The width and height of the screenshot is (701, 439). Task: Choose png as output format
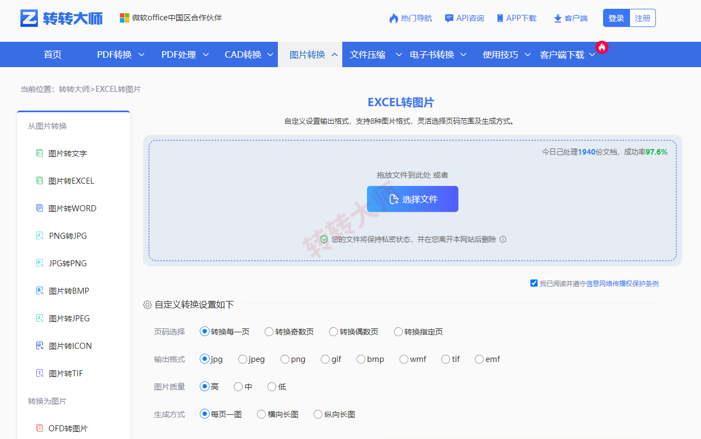[x=285, y=359]
